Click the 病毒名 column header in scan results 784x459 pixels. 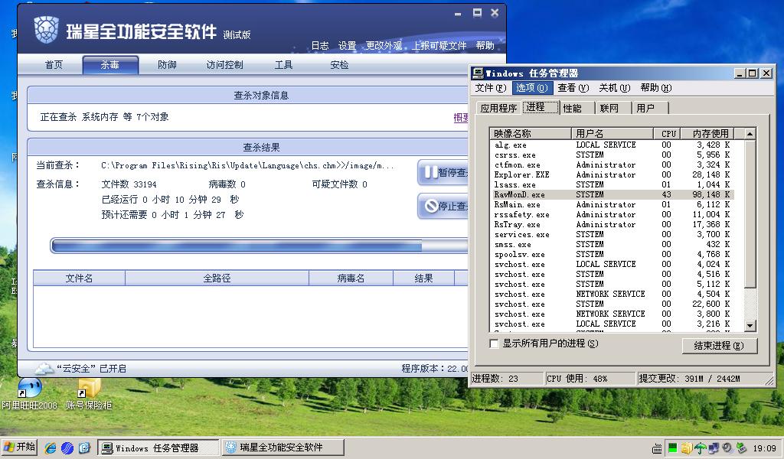point(351,278)
